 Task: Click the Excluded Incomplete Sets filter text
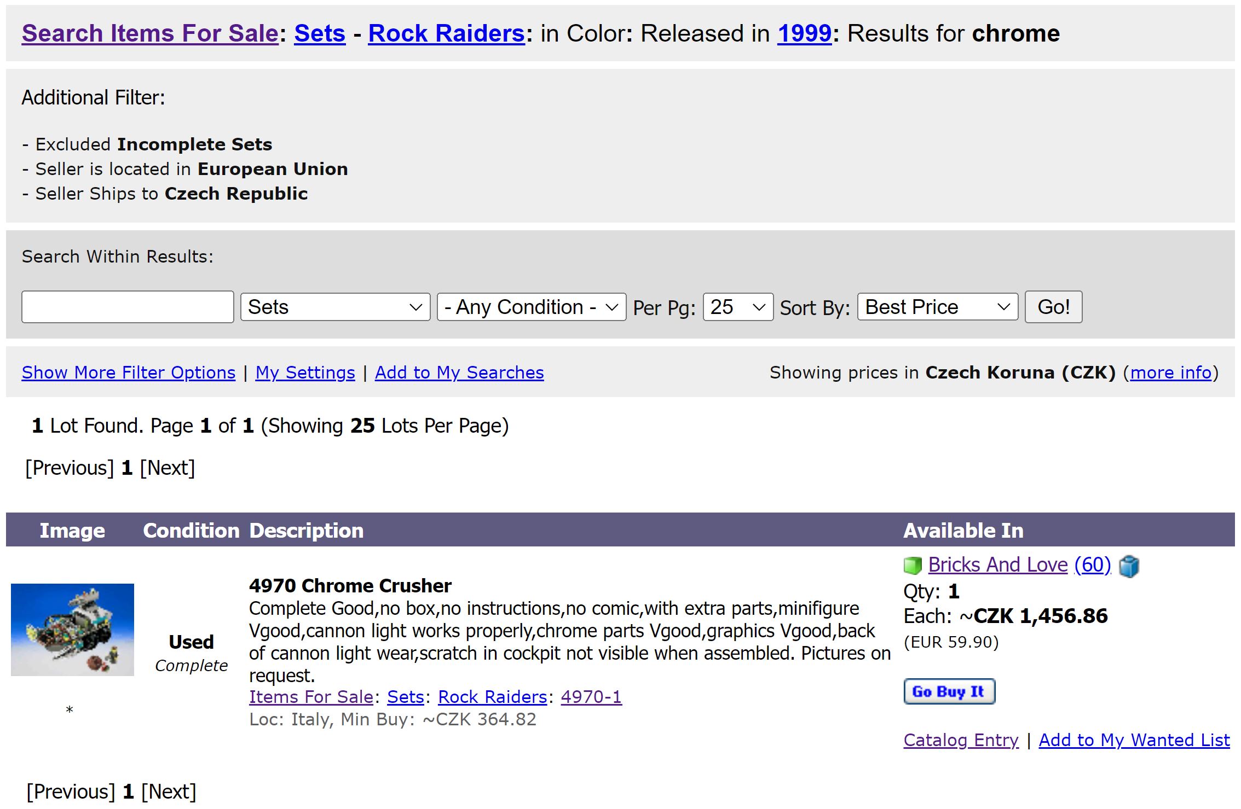[147, 144]
